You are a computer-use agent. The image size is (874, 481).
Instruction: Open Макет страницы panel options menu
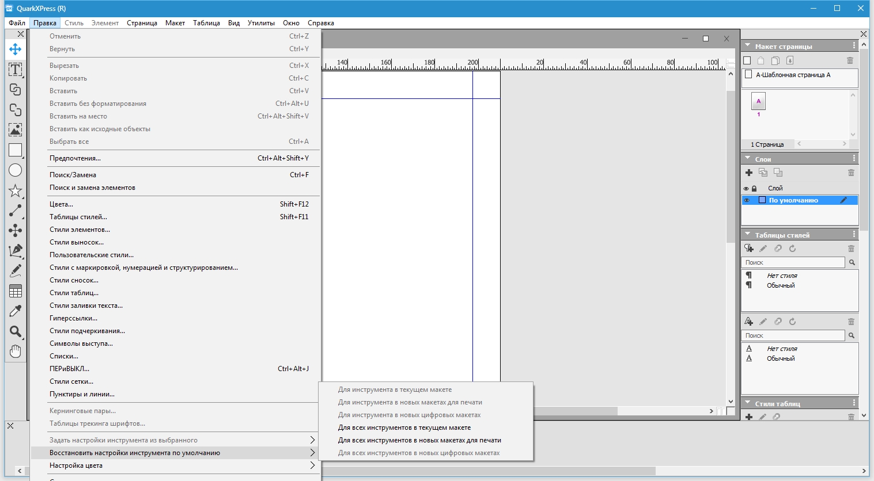click(854, 45)
